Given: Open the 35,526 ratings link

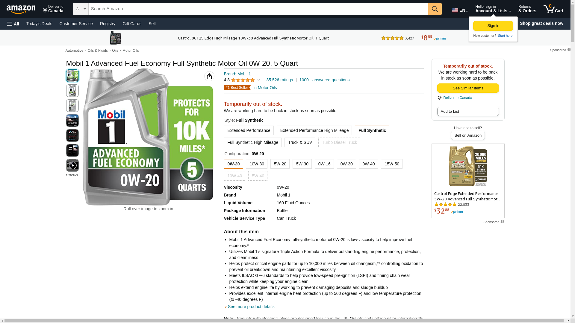Looking at the screenshot, I should pos(279,80).
